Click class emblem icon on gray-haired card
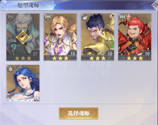 click(11, 17)
